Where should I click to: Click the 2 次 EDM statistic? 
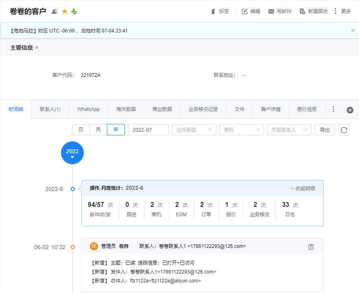[181, 209]
